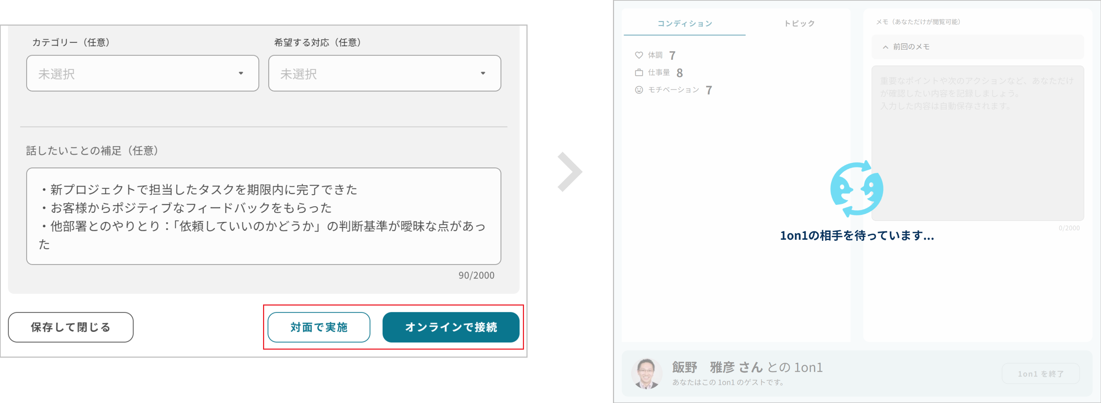Click the モチベーション smiley icon
Image resolution: width=1101 pixels, height=403 pixels.
[x=639, y=90]
